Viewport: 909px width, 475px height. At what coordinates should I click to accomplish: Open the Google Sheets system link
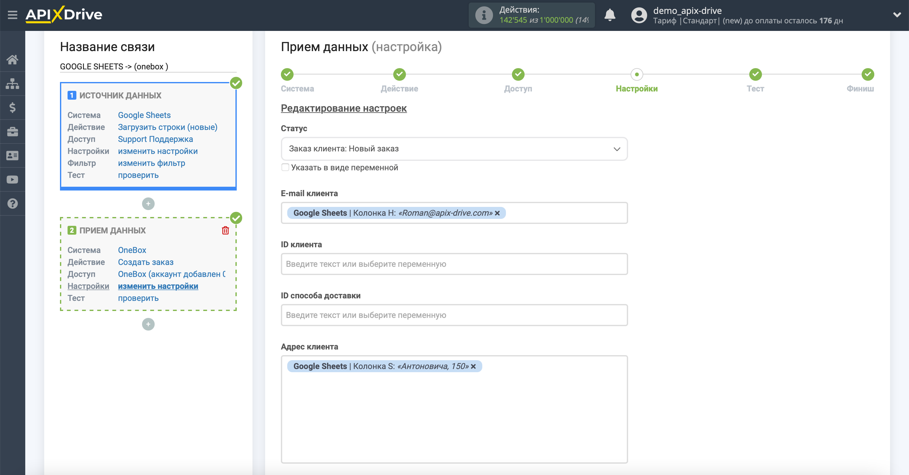click(144, 115)
